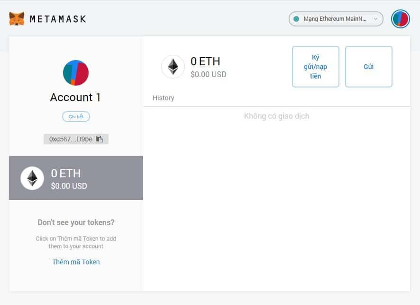
Task: Click the $0.00 USD value under 0 ETH
Action: coord(209,74)
